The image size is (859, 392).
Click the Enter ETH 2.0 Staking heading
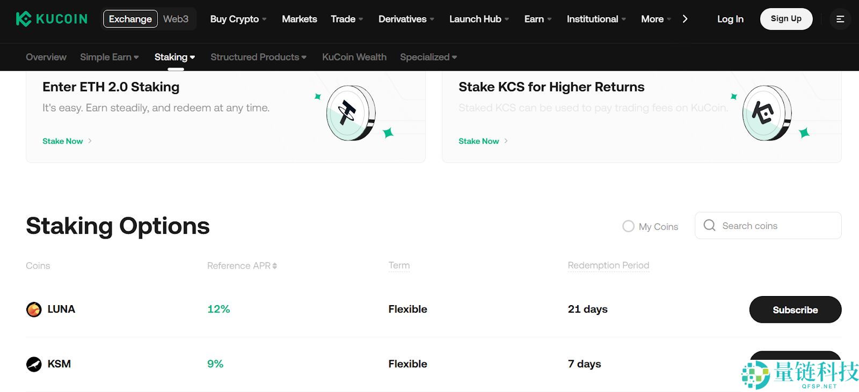click(111, 87)
